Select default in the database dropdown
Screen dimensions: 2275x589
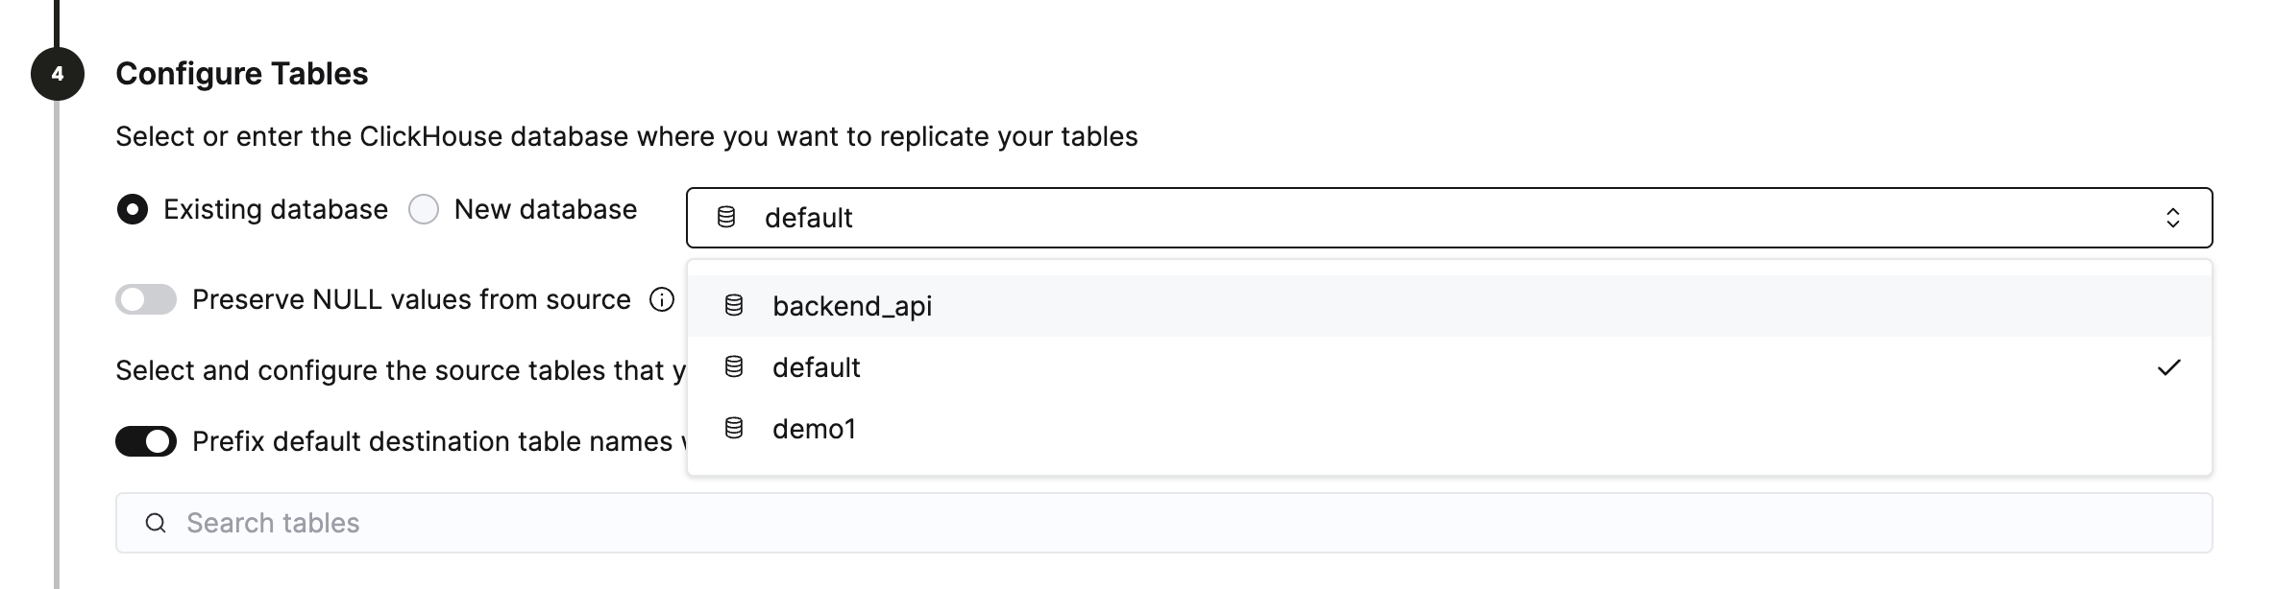[x=816, y=367]
